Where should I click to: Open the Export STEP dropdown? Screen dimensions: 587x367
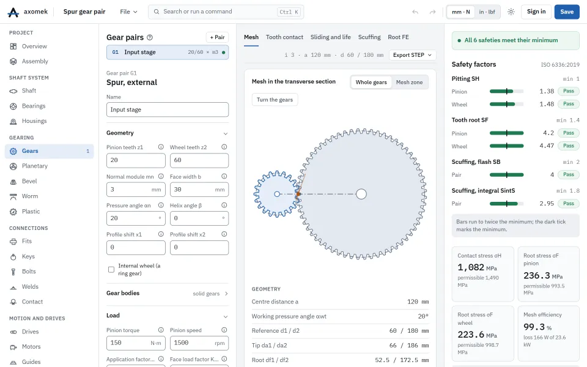(412, 55)
